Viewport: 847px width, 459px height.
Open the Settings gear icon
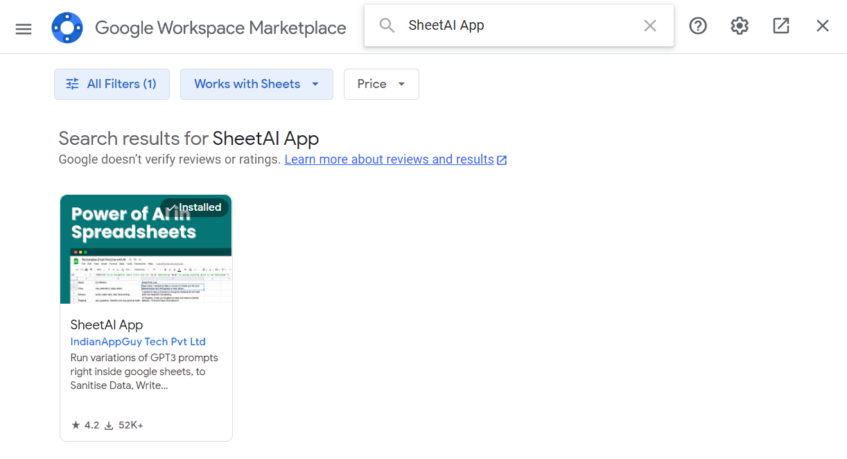[x=740, y=26]
